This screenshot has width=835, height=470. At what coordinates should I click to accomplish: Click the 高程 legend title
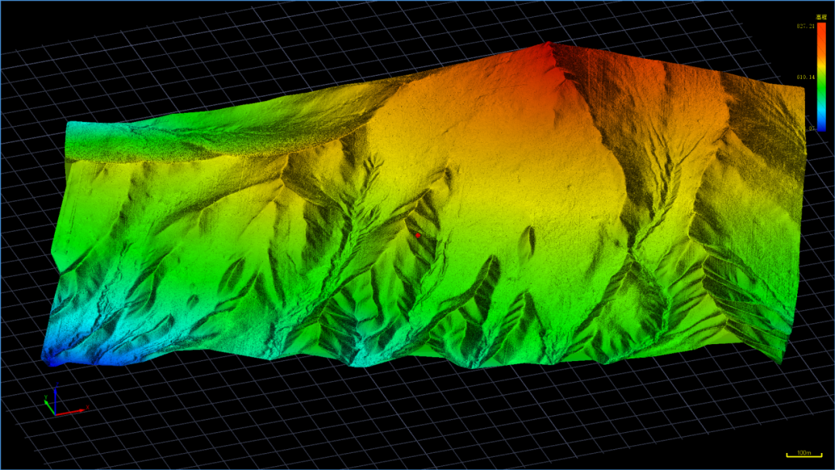[x=820, y=18]
